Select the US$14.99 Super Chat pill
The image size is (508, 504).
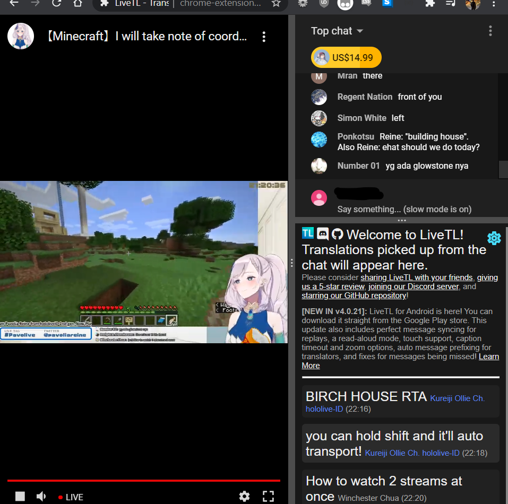click(346, 56)
